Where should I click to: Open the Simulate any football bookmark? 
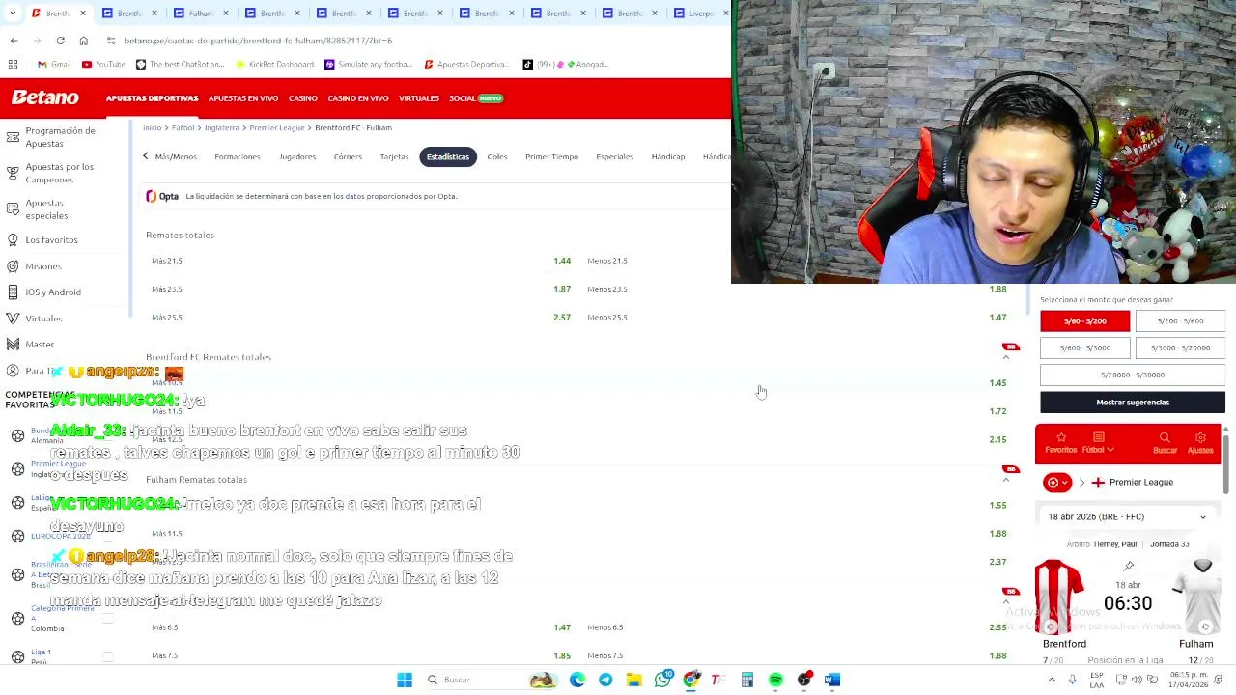368,64
